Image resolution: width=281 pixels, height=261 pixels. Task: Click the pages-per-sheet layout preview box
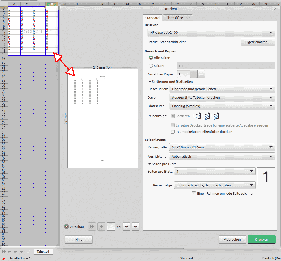point(266,176)
